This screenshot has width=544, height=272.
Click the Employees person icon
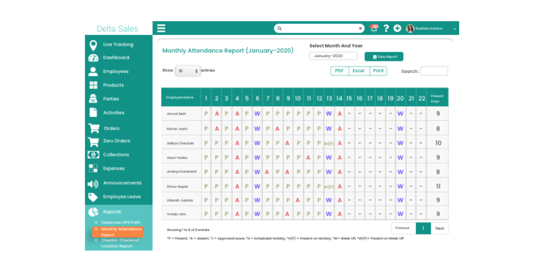click(x=93, y=71)
